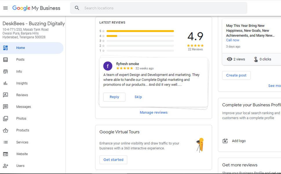Click the Products basket icon

6,130
